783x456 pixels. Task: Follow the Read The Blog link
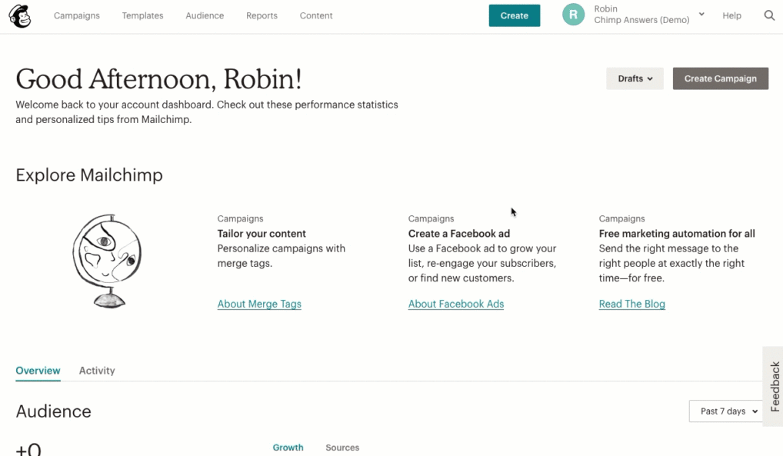631,304
